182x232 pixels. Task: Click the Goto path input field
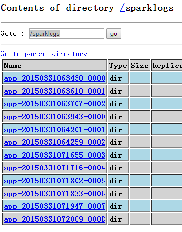[x=67, y=33]
